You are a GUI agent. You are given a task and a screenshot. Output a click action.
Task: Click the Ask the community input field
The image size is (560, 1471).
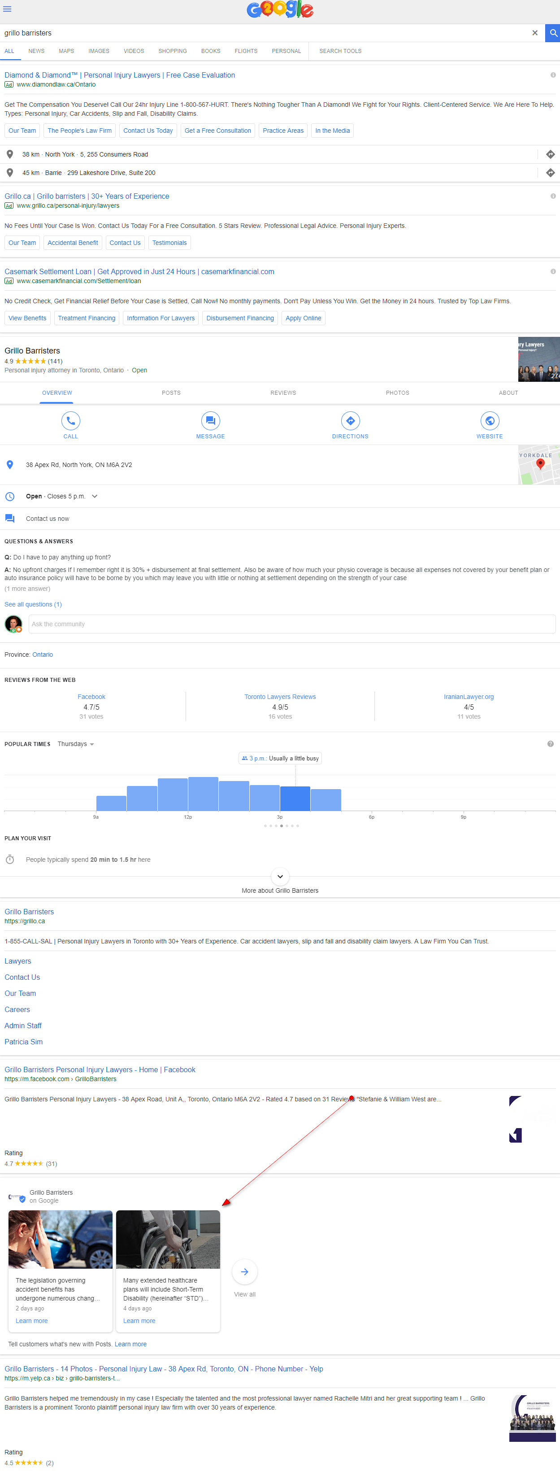coord(292,624)
